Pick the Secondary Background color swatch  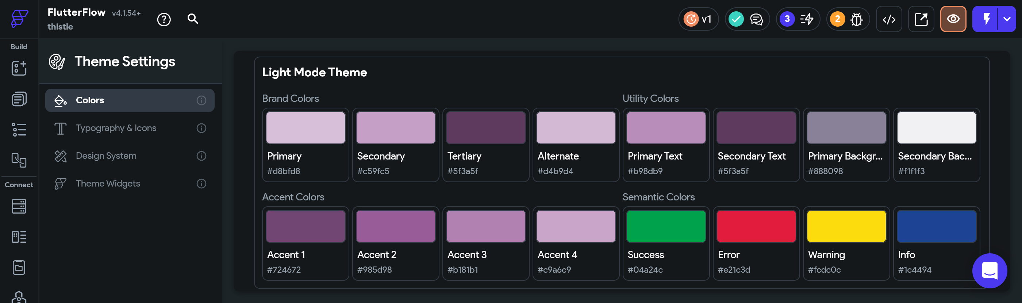tap(936, 128)
